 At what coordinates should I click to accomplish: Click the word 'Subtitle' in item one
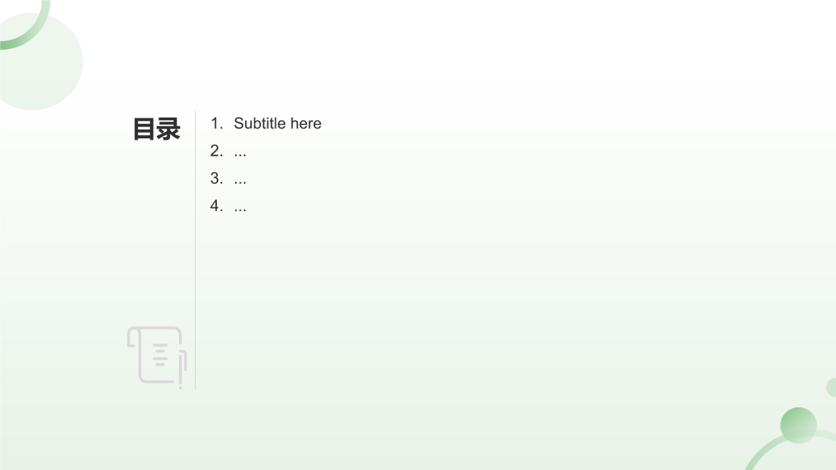click(x=260, y=123)
